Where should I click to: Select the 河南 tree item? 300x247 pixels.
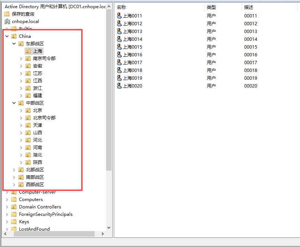point(38,148)
